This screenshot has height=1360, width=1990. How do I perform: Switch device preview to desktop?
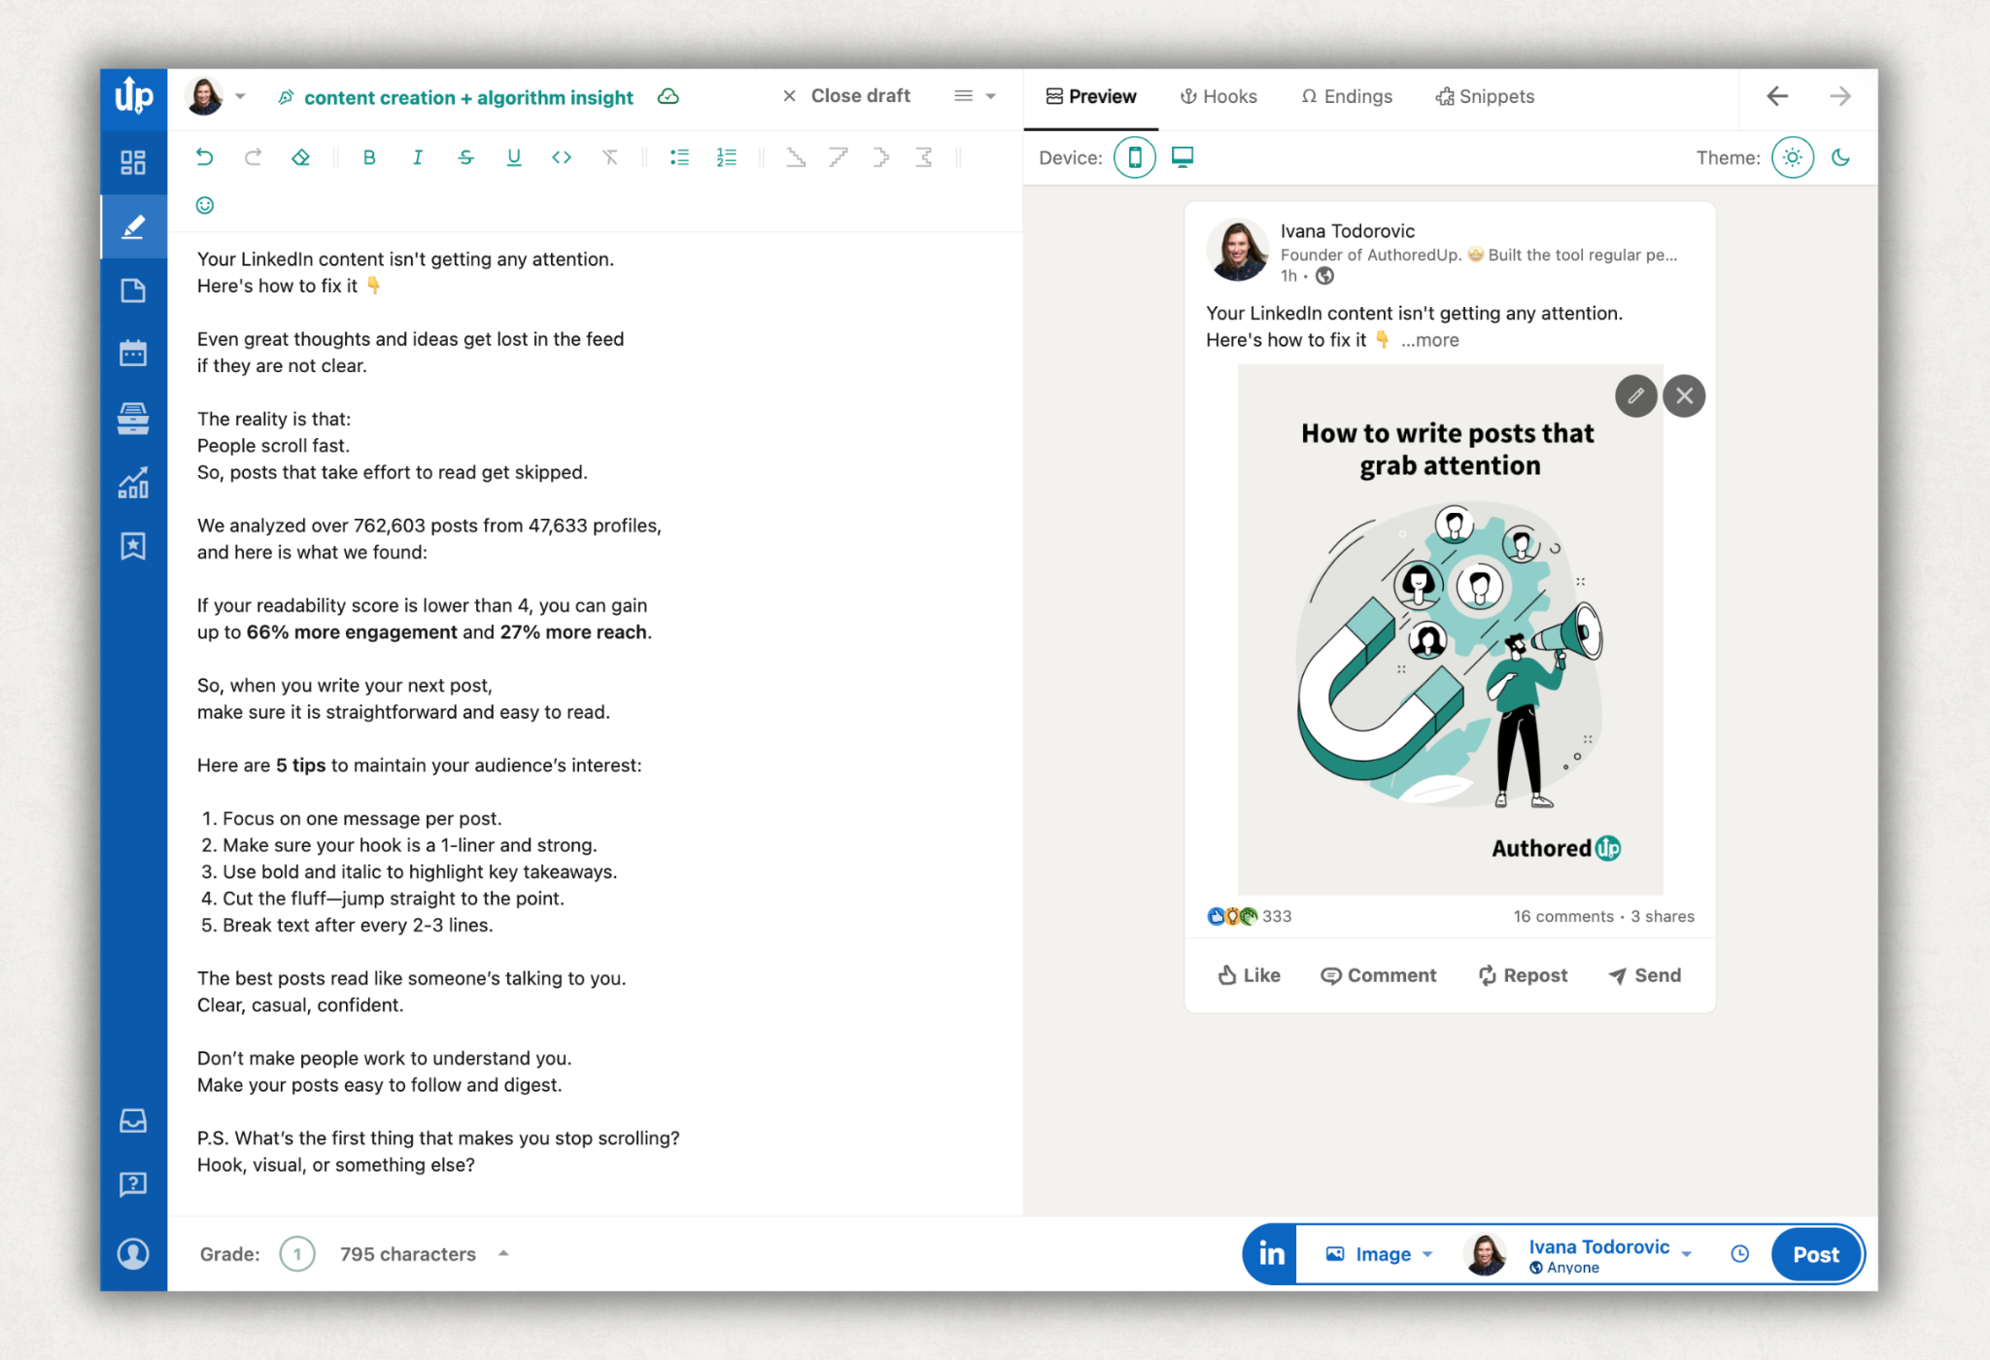[1182, 156]
